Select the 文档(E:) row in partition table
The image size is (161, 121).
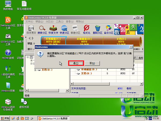point(107,73)
